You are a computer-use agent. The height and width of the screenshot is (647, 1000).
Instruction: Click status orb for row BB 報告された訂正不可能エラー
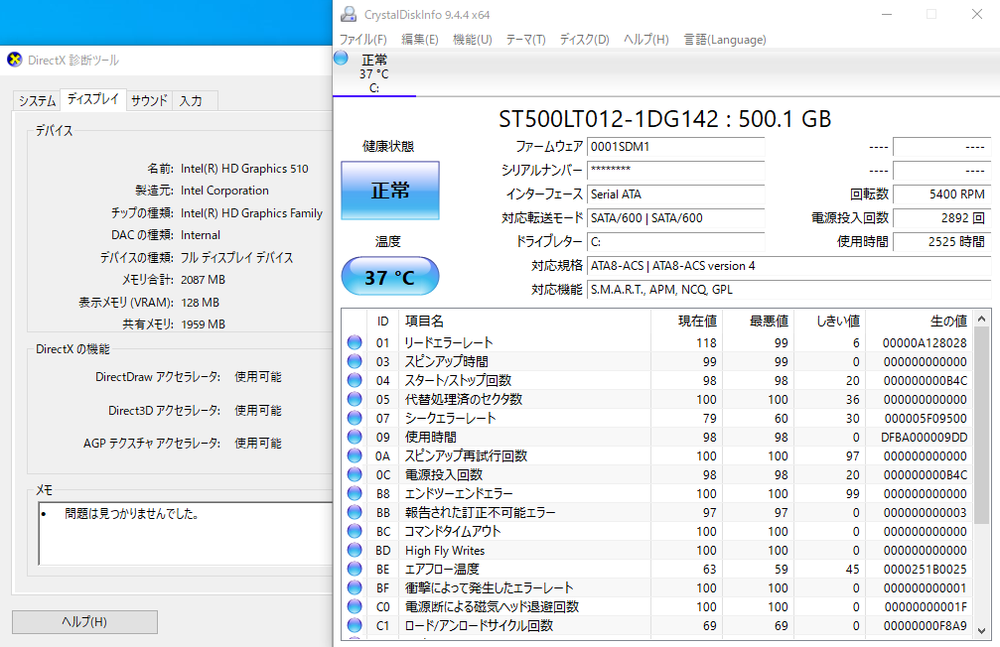point(355,512)
